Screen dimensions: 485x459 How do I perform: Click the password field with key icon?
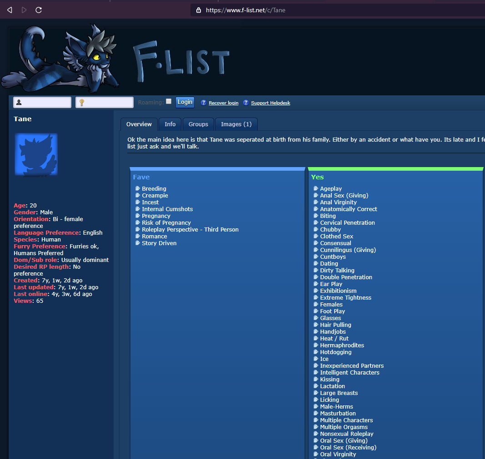105,102
